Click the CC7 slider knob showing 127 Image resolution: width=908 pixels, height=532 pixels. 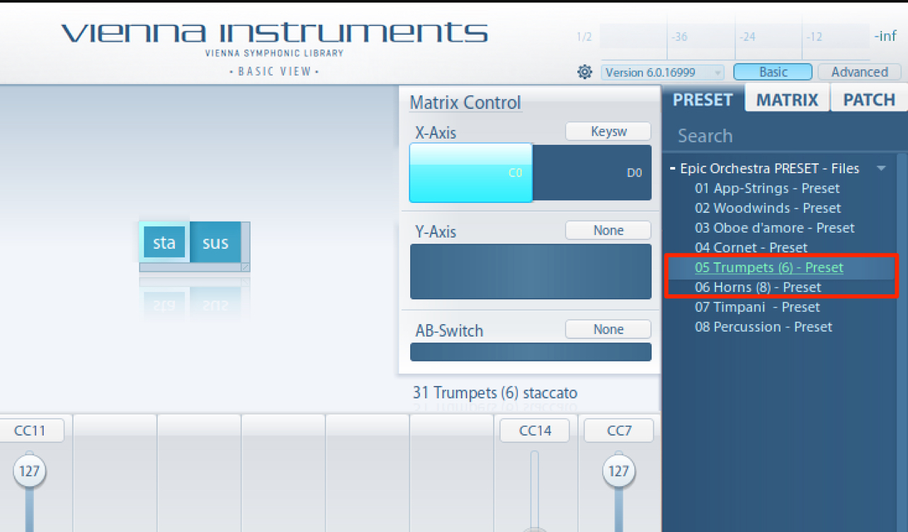coord(619,470)
